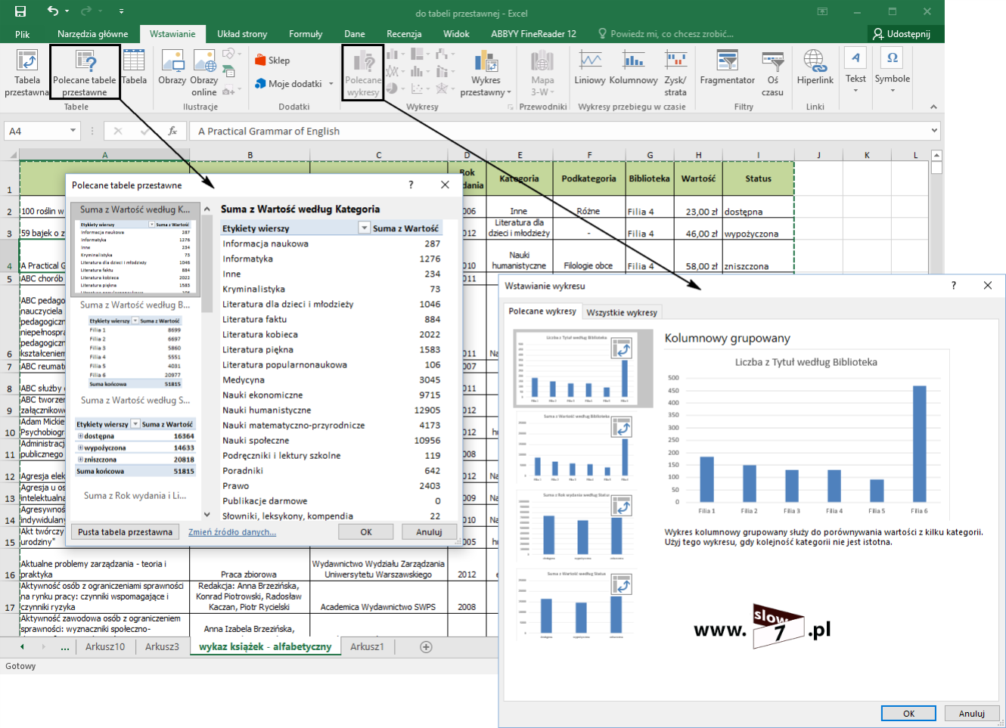This screenshot has height=728, width=1006.
Task: Insert Liniowy sparkline
Action: pos(590,67)
